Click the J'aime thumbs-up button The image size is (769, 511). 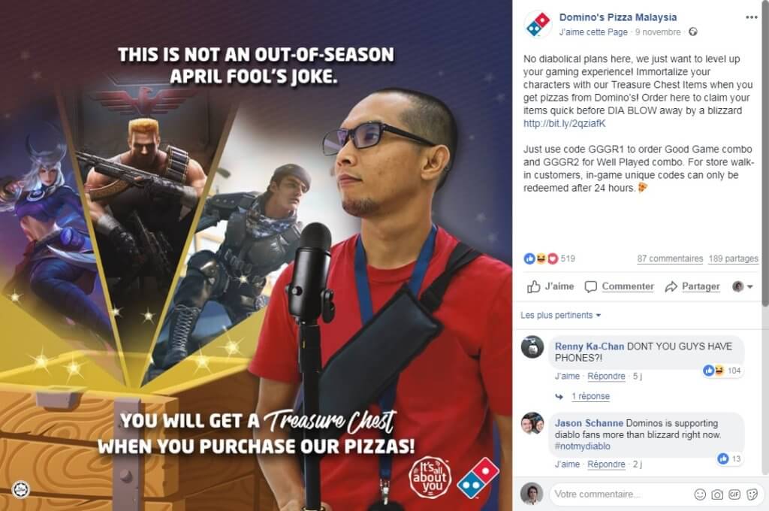click(x=550, y=286)
